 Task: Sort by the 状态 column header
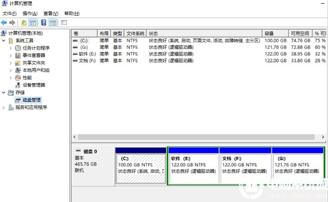(x=204, y=33)
